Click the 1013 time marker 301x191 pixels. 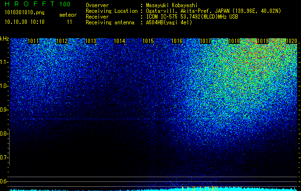[x=90, y=41]
